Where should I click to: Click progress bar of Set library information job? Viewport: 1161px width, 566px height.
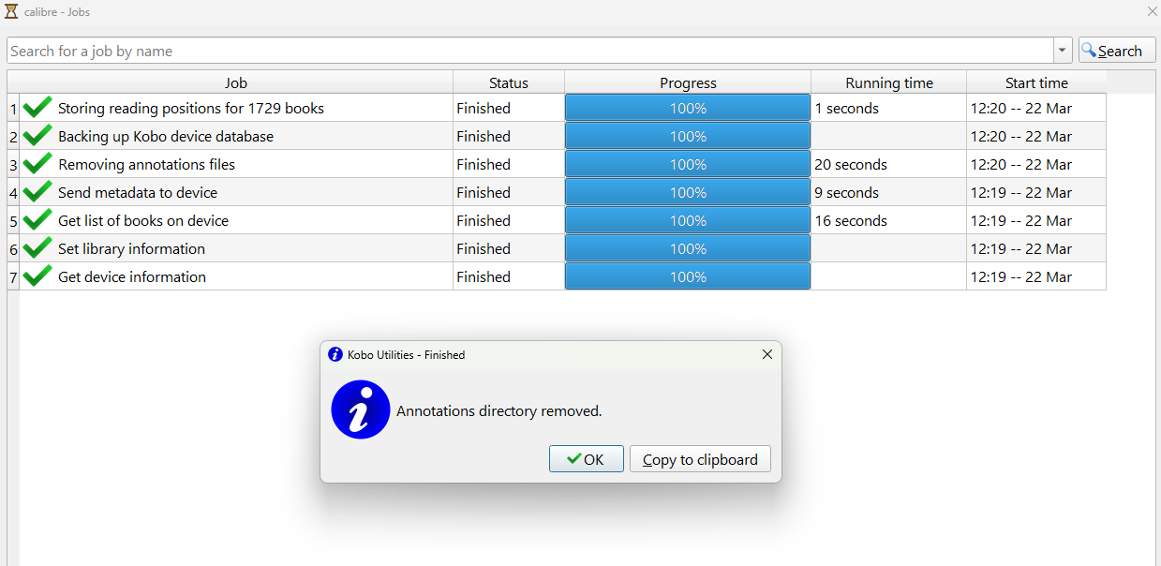(x=688, y=248)
